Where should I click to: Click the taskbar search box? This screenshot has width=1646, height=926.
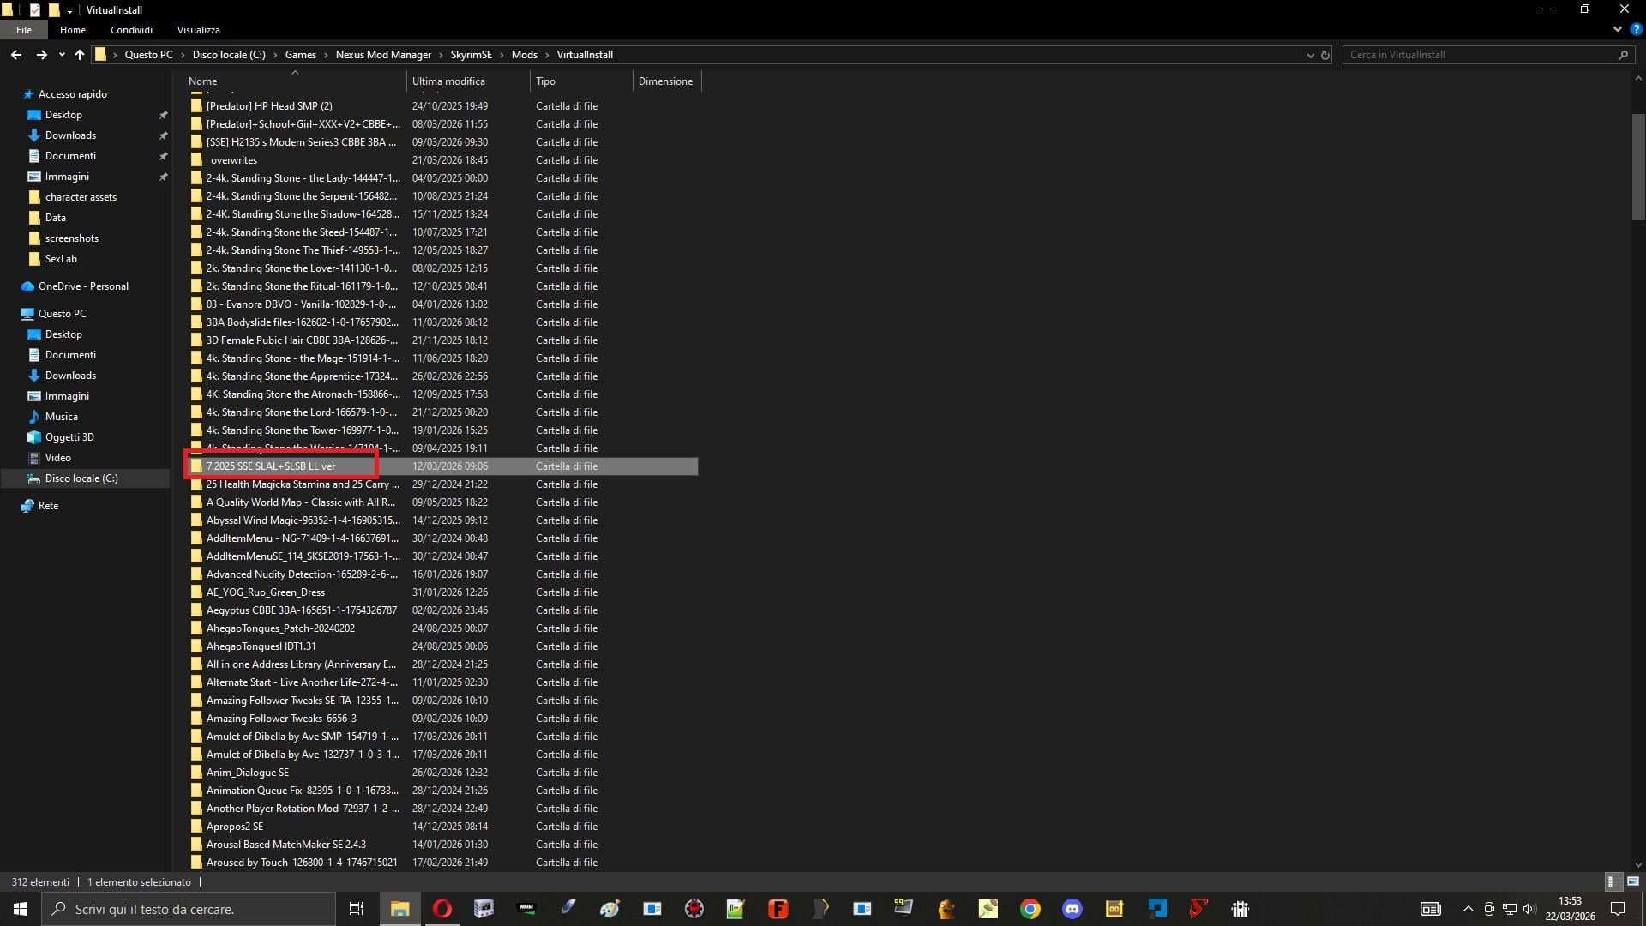point(189,909)
